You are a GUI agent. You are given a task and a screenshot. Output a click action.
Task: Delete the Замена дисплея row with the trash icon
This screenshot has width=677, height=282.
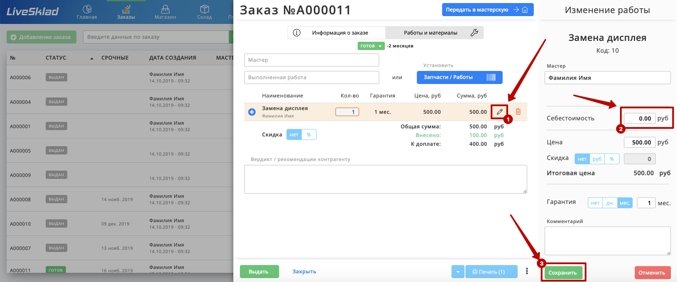click(518, 112)
